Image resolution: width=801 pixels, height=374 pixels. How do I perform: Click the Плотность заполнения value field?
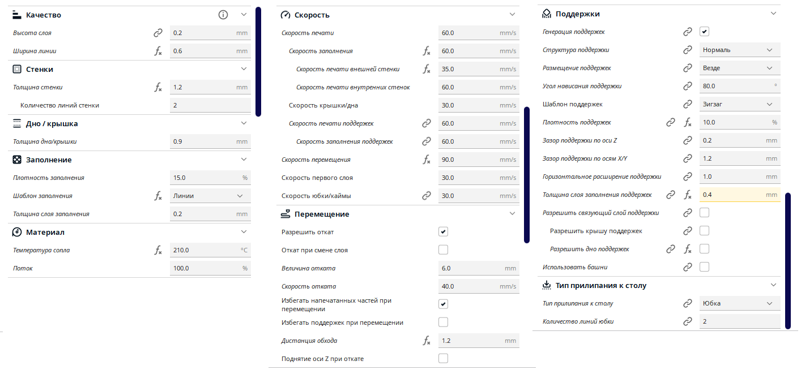tap(210, 178)
